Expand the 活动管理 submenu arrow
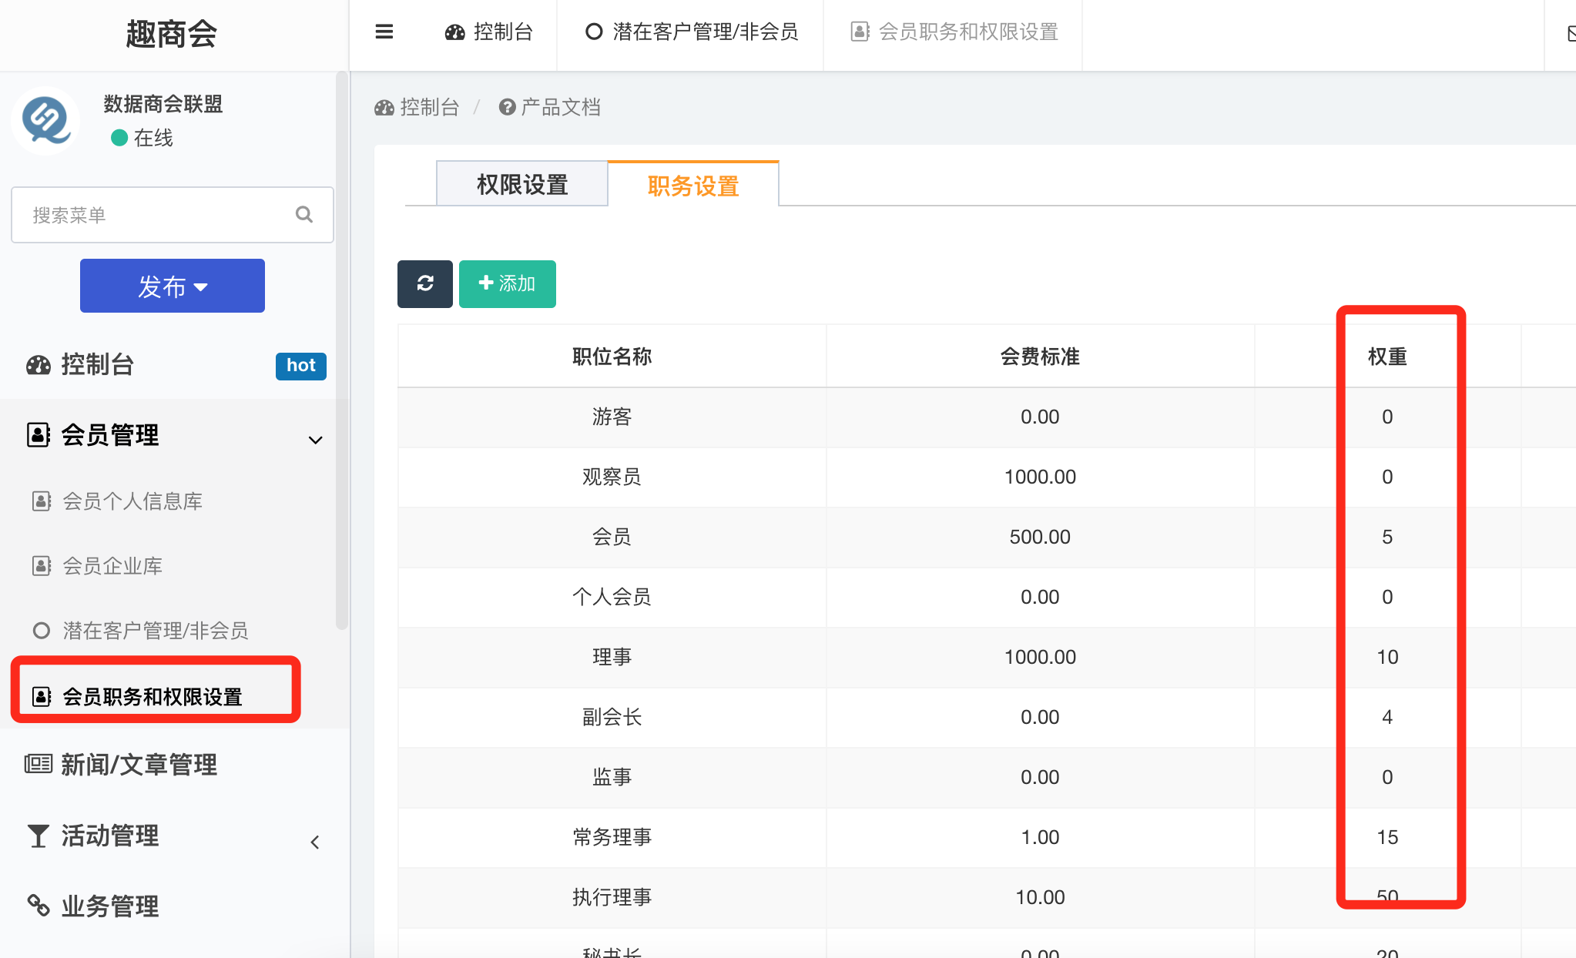 click(x=315, y=842)
